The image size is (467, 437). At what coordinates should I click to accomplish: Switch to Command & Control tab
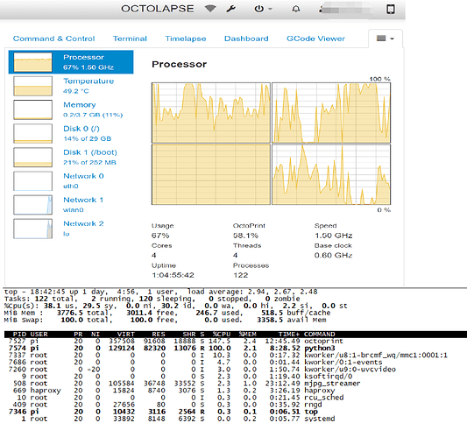pyautogui.click(x=54, y=39)
